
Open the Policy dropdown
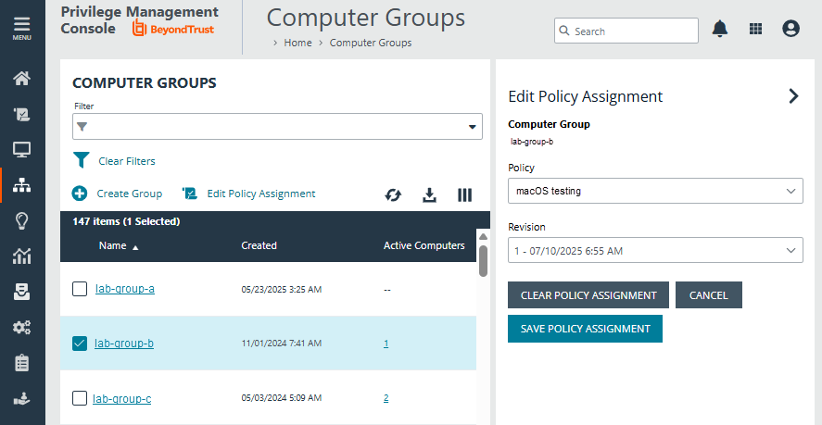pos(655,191)
